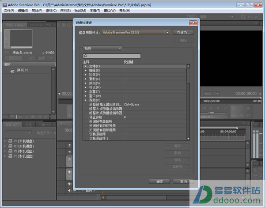Expand the 项目(P) shortcut group
The height and width of the screenshot is (208, 265).
point(86,75)
